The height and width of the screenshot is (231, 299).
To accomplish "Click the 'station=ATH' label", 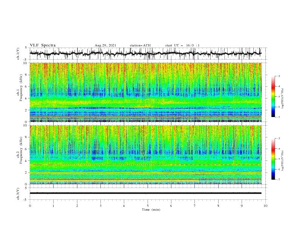I will tap(140, 45).
